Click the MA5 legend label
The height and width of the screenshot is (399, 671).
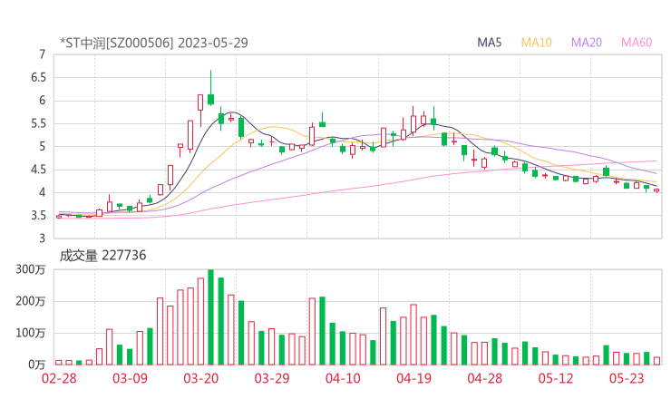click(x=489, y=43)
